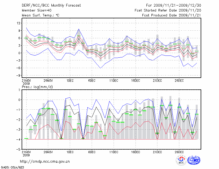
Task: Open the cmdp.ncc.cma.gov.cn link
Action: pyautogui.click(x=45, y=161)
